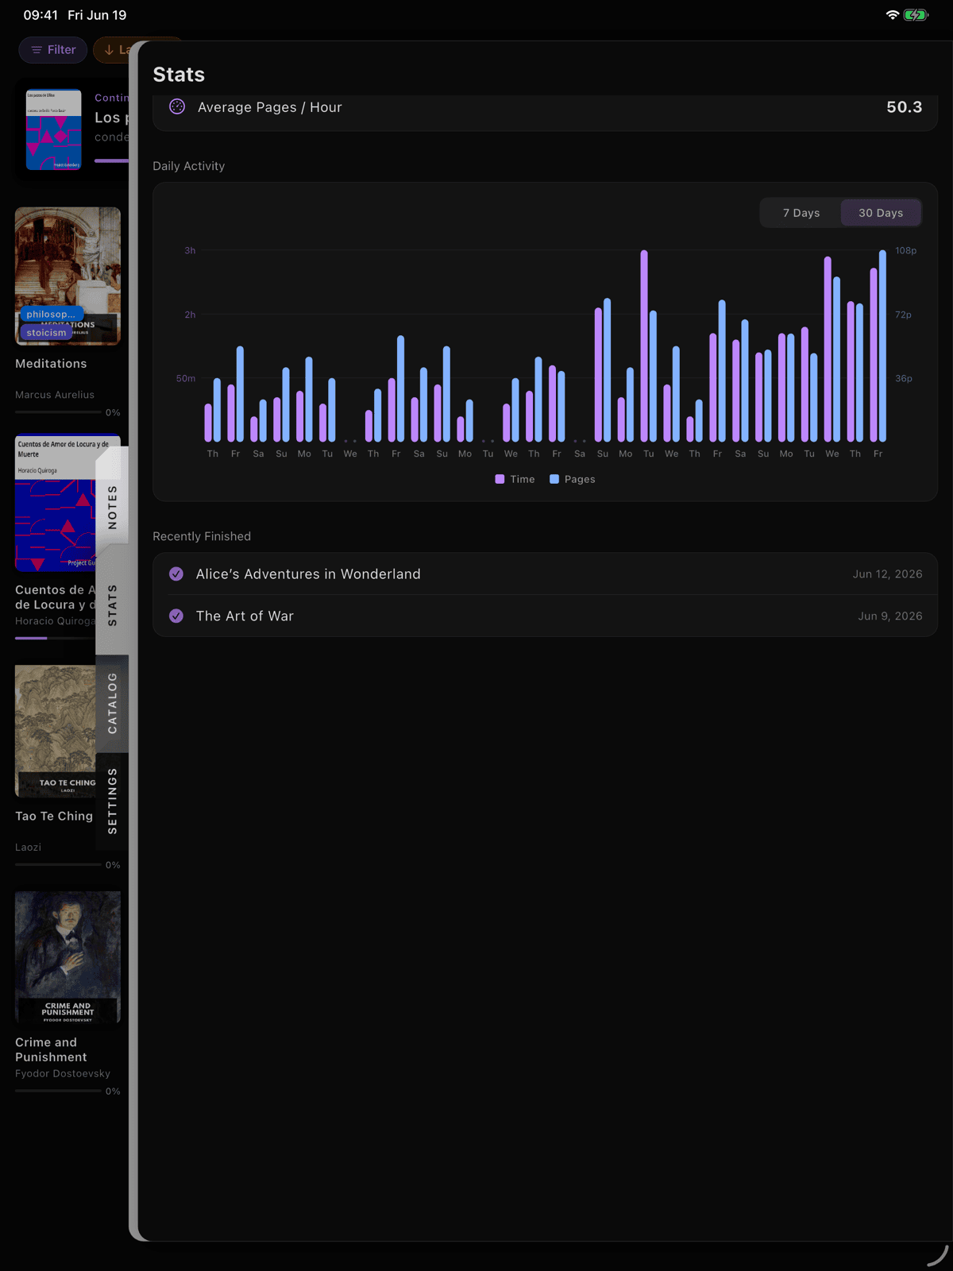Click the Wi-Fi icon in status bar
The height and width of the screenshot is (1271, 953).
pos(893,15)
